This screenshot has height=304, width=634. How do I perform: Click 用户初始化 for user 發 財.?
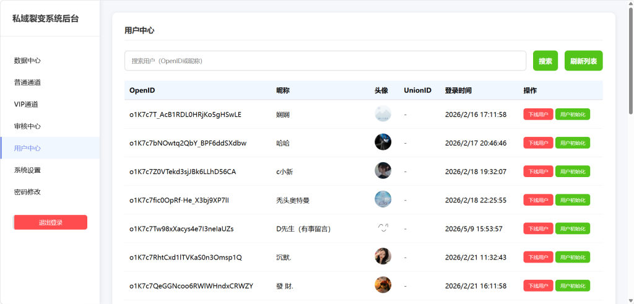pyautogui.click(x=573, y=285)
